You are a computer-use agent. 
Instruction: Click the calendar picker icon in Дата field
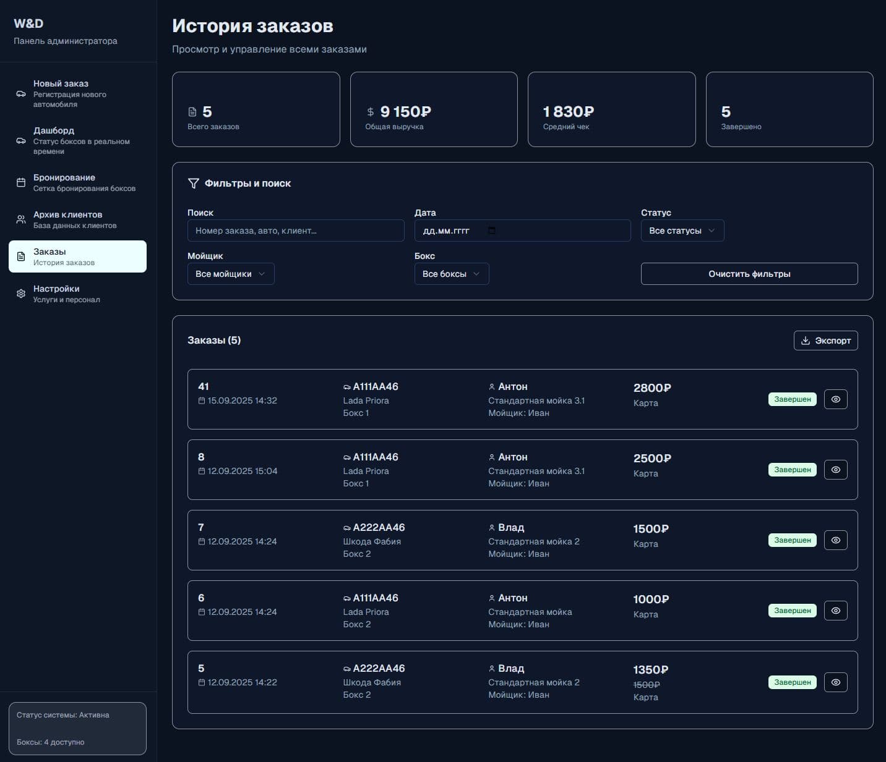(x=492, y=231)
